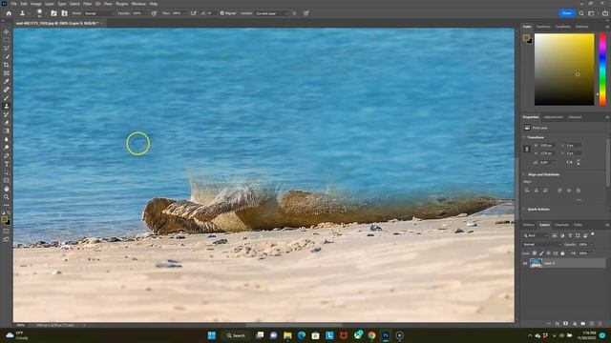Open the Sample dropdown showing Current Layer
Viewport: 611px width, 343px height.
pos(271,13)
